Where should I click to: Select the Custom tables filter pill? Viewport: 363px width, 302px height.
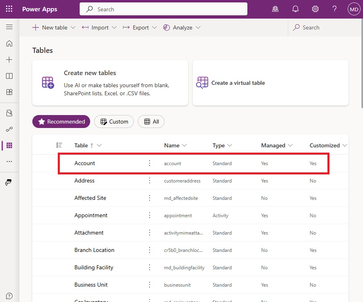(x=114, y=122)
